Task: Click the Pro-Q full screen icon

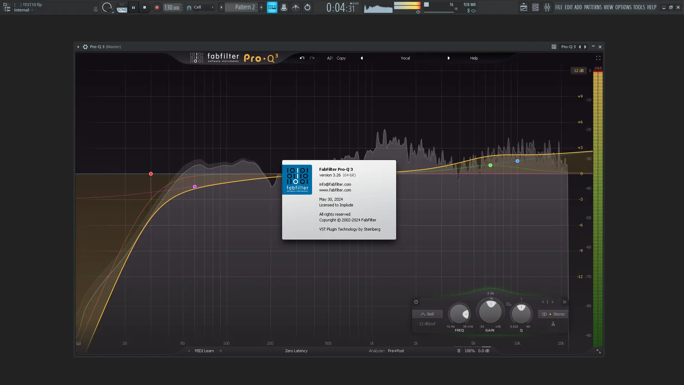Action: (598, 58)
